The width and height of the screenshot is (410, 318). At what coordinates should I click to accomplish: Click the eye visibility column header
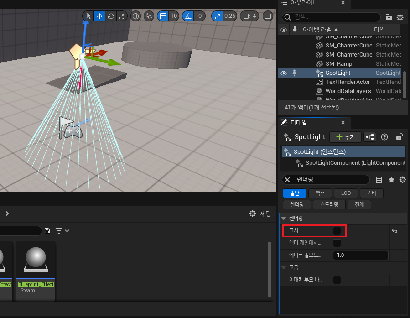[284, 30]
